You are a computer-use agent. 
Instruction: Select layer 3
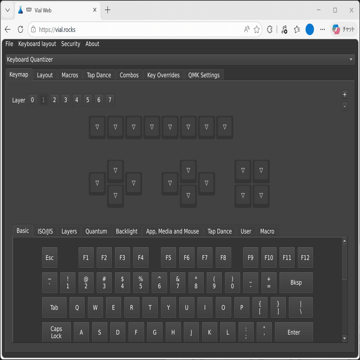[x=66, y=100]
